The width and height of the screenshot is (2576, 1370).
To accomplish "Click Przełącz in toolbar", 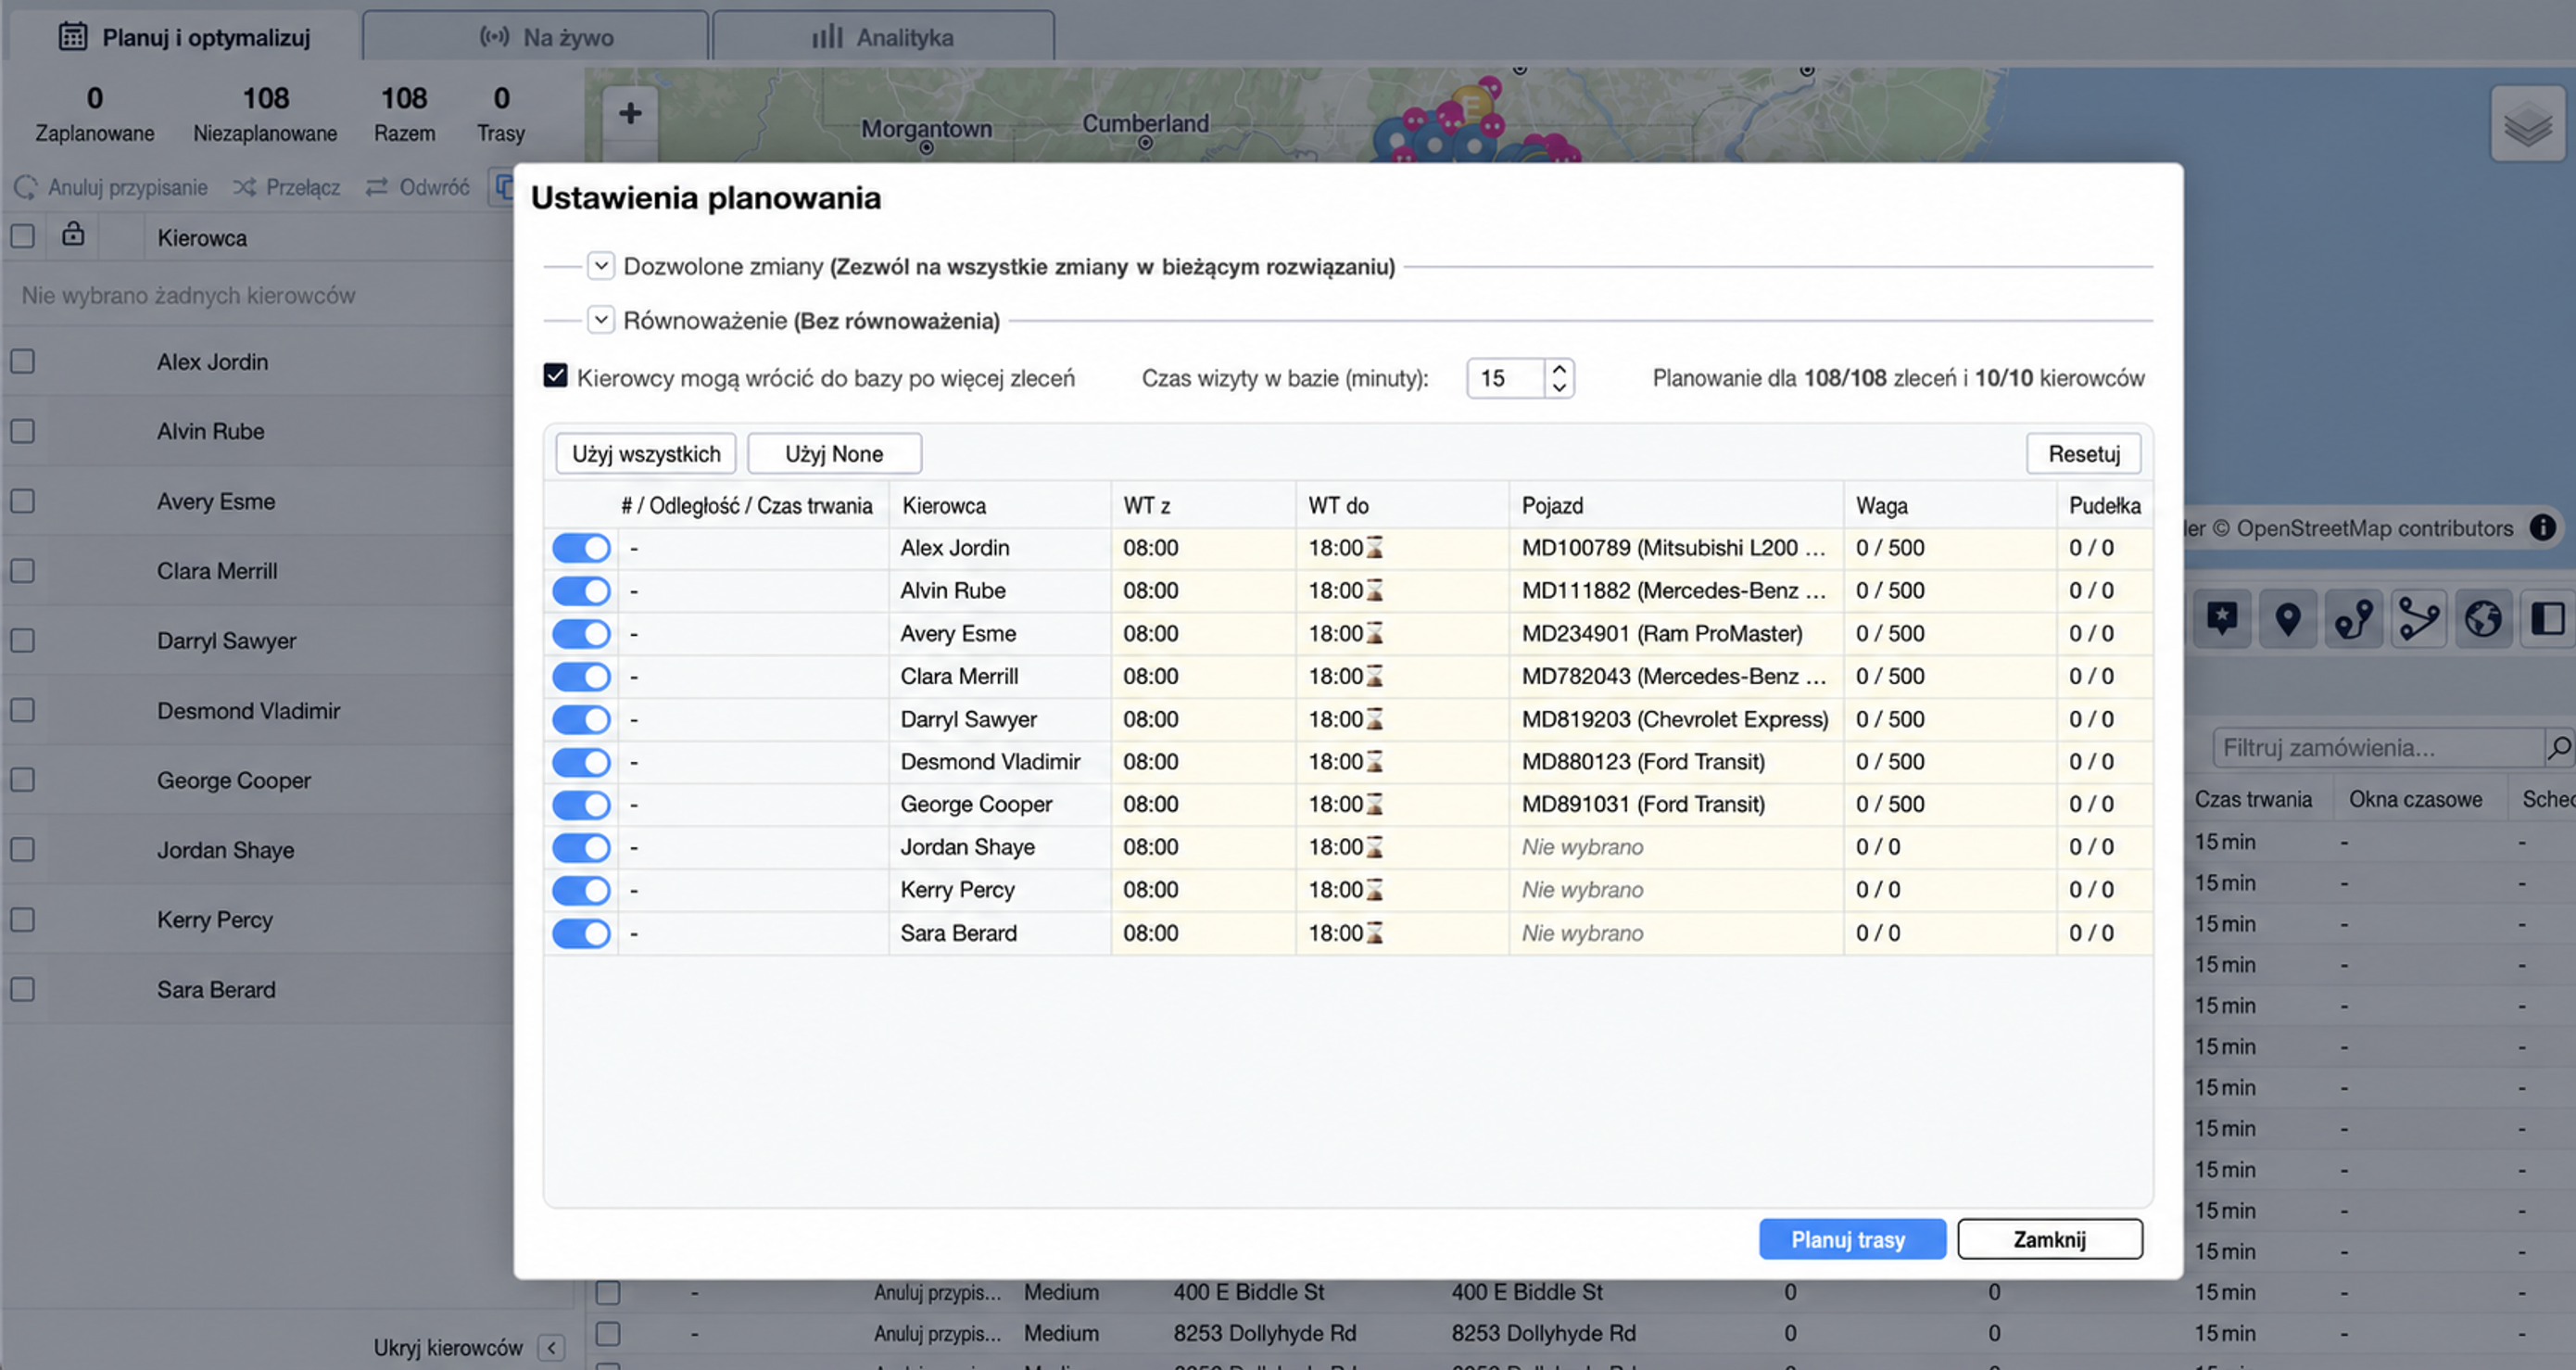I will [287, 187].
